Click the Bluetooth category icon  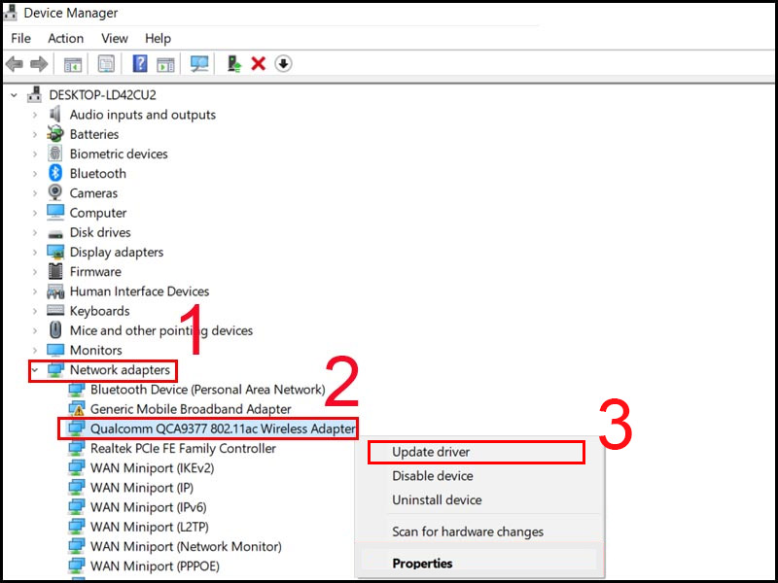click(55, 174)
